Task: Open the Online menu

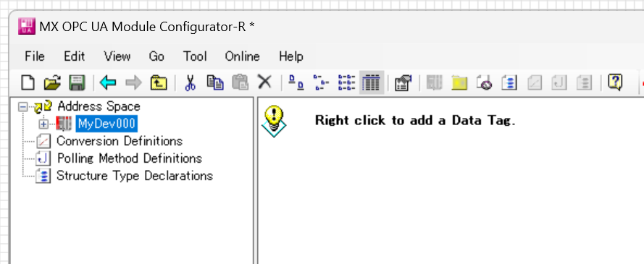Action: [x=243, y=56]
